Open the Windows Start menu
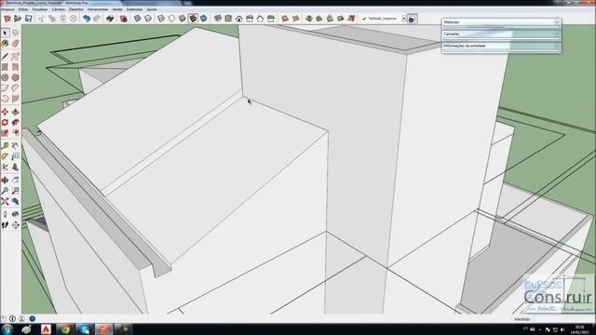 click(7, 328)
